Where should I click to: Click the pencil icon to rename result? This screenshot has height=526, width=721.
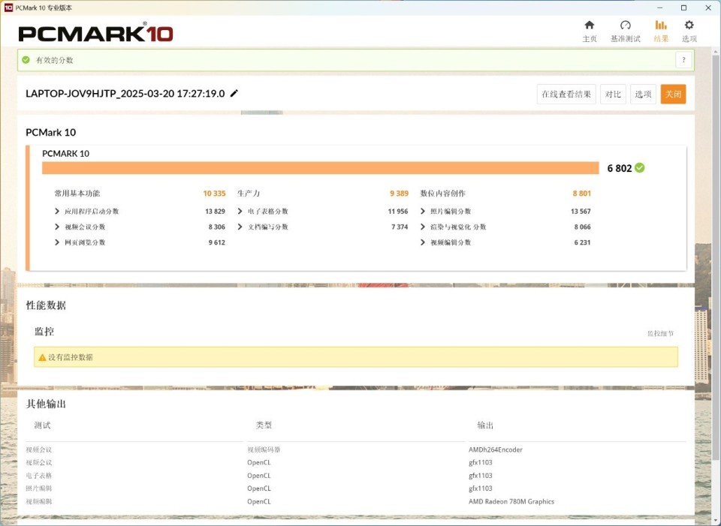pyautogui.click(x=234, y=93)
